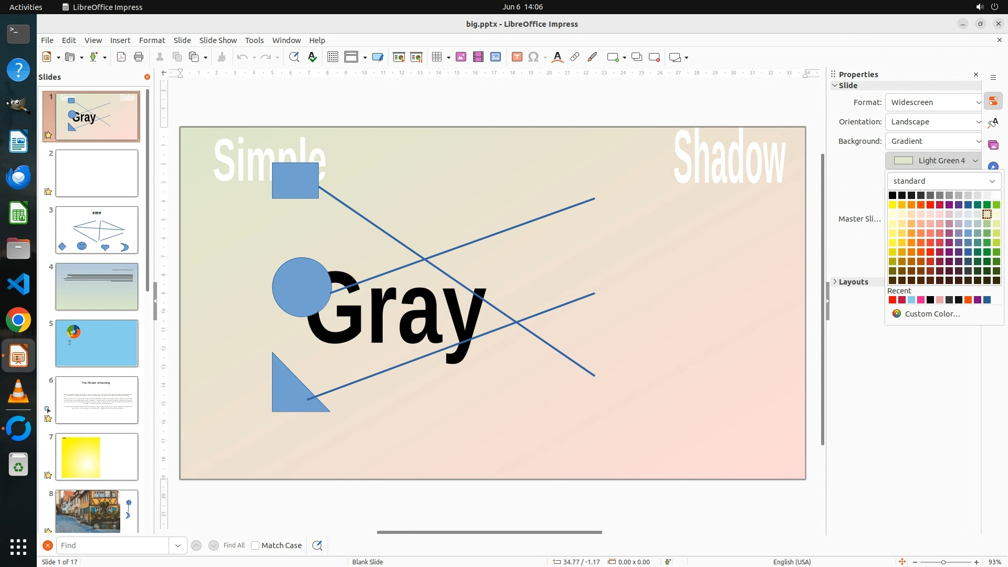The height and width of the screenshot is (567, 1008).
Task: Click the Insert Fontwork Text icon
Action: (x=558, y=57)
